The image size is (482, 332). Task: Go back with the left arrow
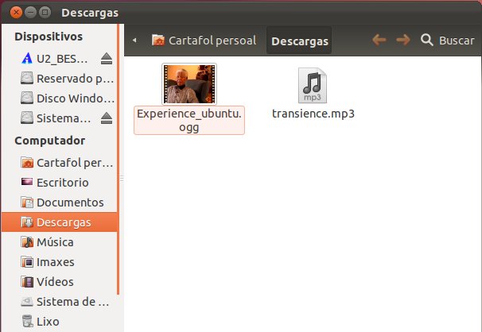tap(379, 40)
